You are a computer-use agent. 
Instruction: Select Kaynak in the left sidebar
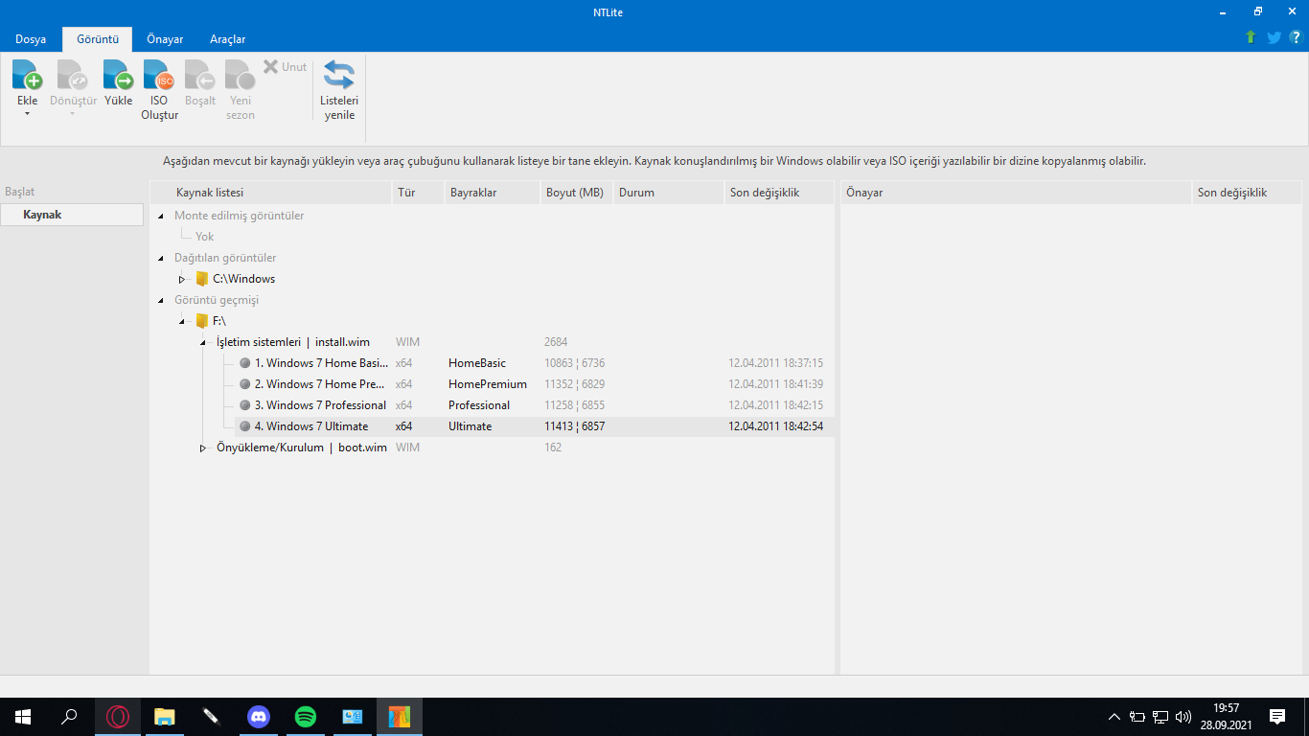coord(72,215)
